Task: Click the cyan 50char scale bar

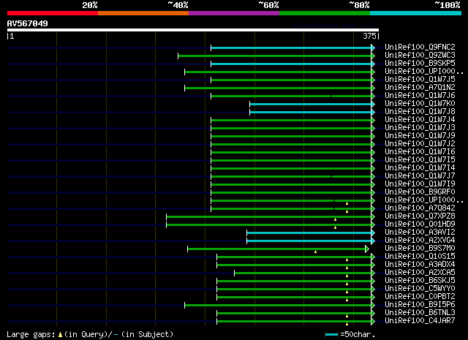Action: click(x=331, y=334)
